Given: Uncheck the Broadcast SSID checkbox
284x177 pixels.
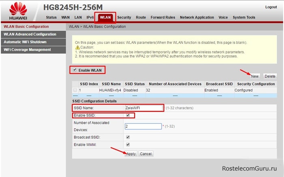Looking at the screenshot, I should tap(128, 137).
